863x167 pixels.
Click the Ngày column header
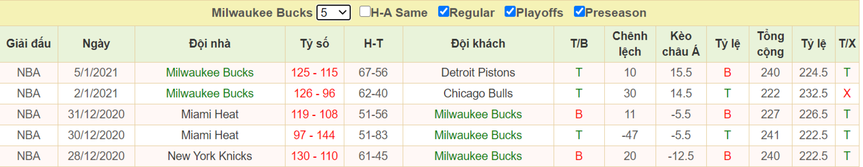[x=96, y=44]
